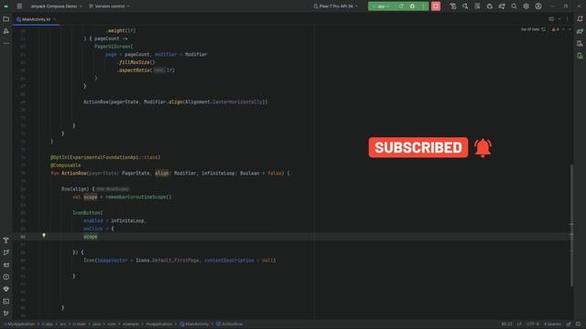
Task: Open Gradle panel in right sidebar
Action: [x=580, y=31]
